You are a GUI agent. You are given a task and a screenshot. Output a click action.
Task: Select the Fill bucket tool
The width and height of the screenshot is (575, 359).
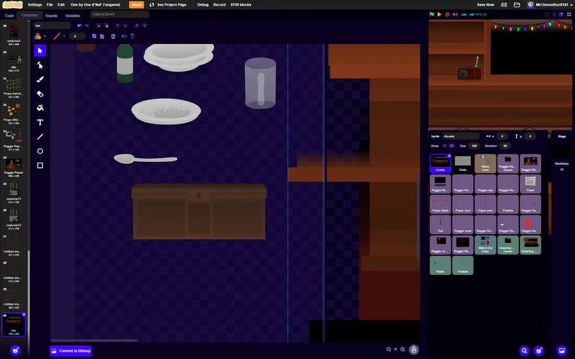click(40, 108)
